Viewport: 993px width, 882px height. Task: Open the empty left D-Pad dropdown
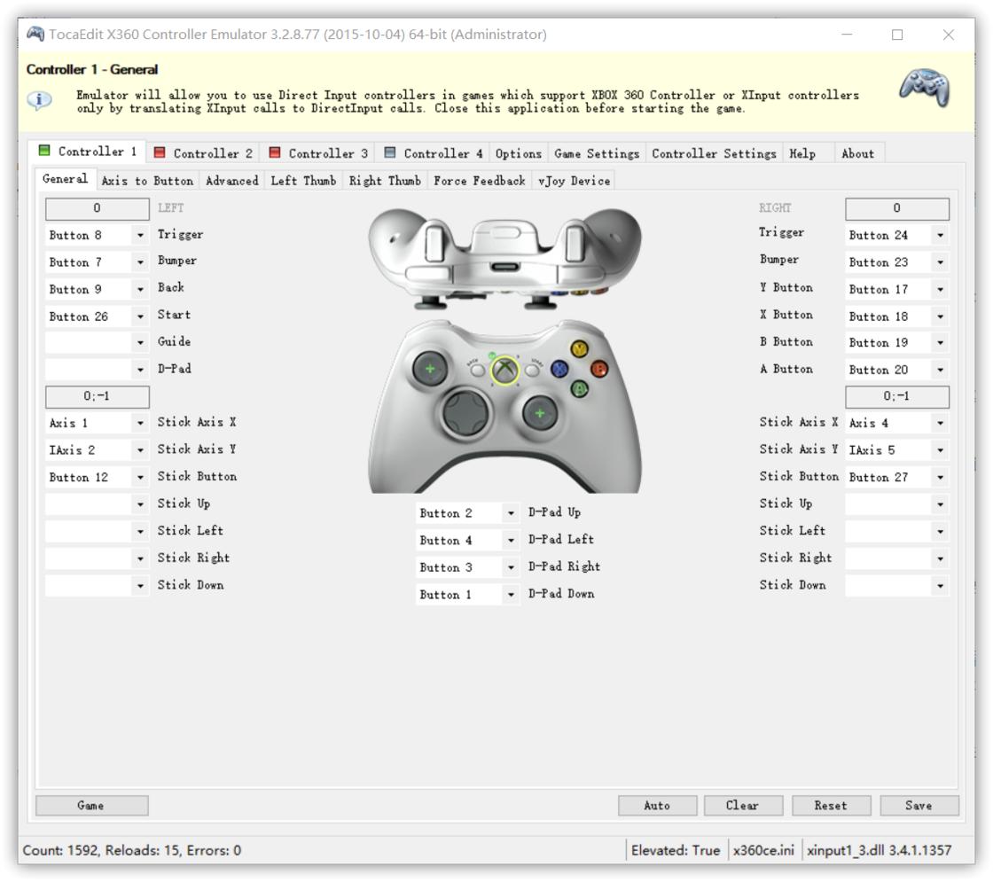point(97,369)
